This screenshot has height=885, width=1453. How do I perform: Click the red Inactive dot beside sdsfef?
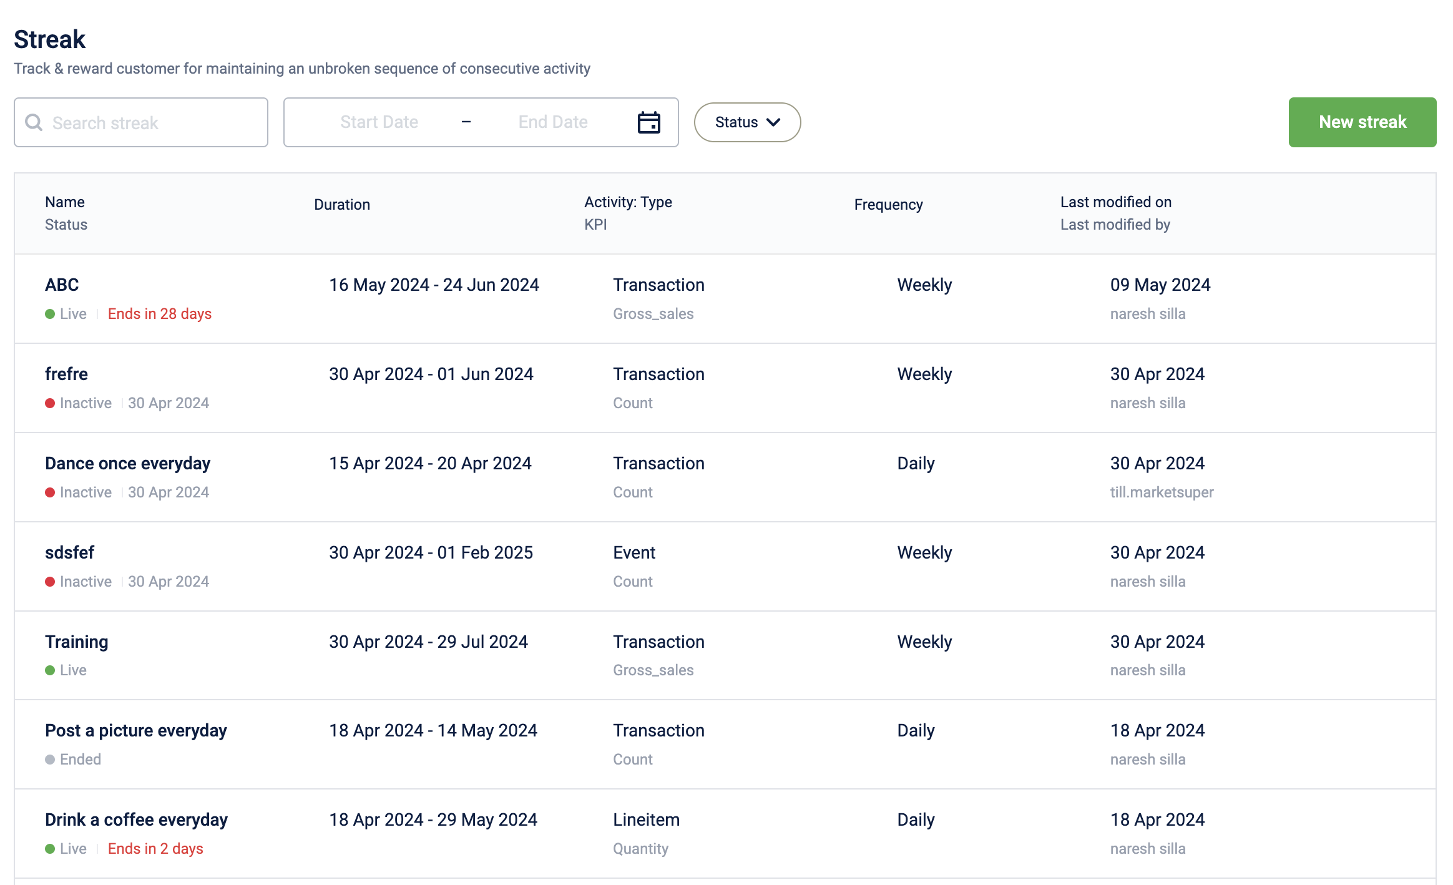click(51, 582)
